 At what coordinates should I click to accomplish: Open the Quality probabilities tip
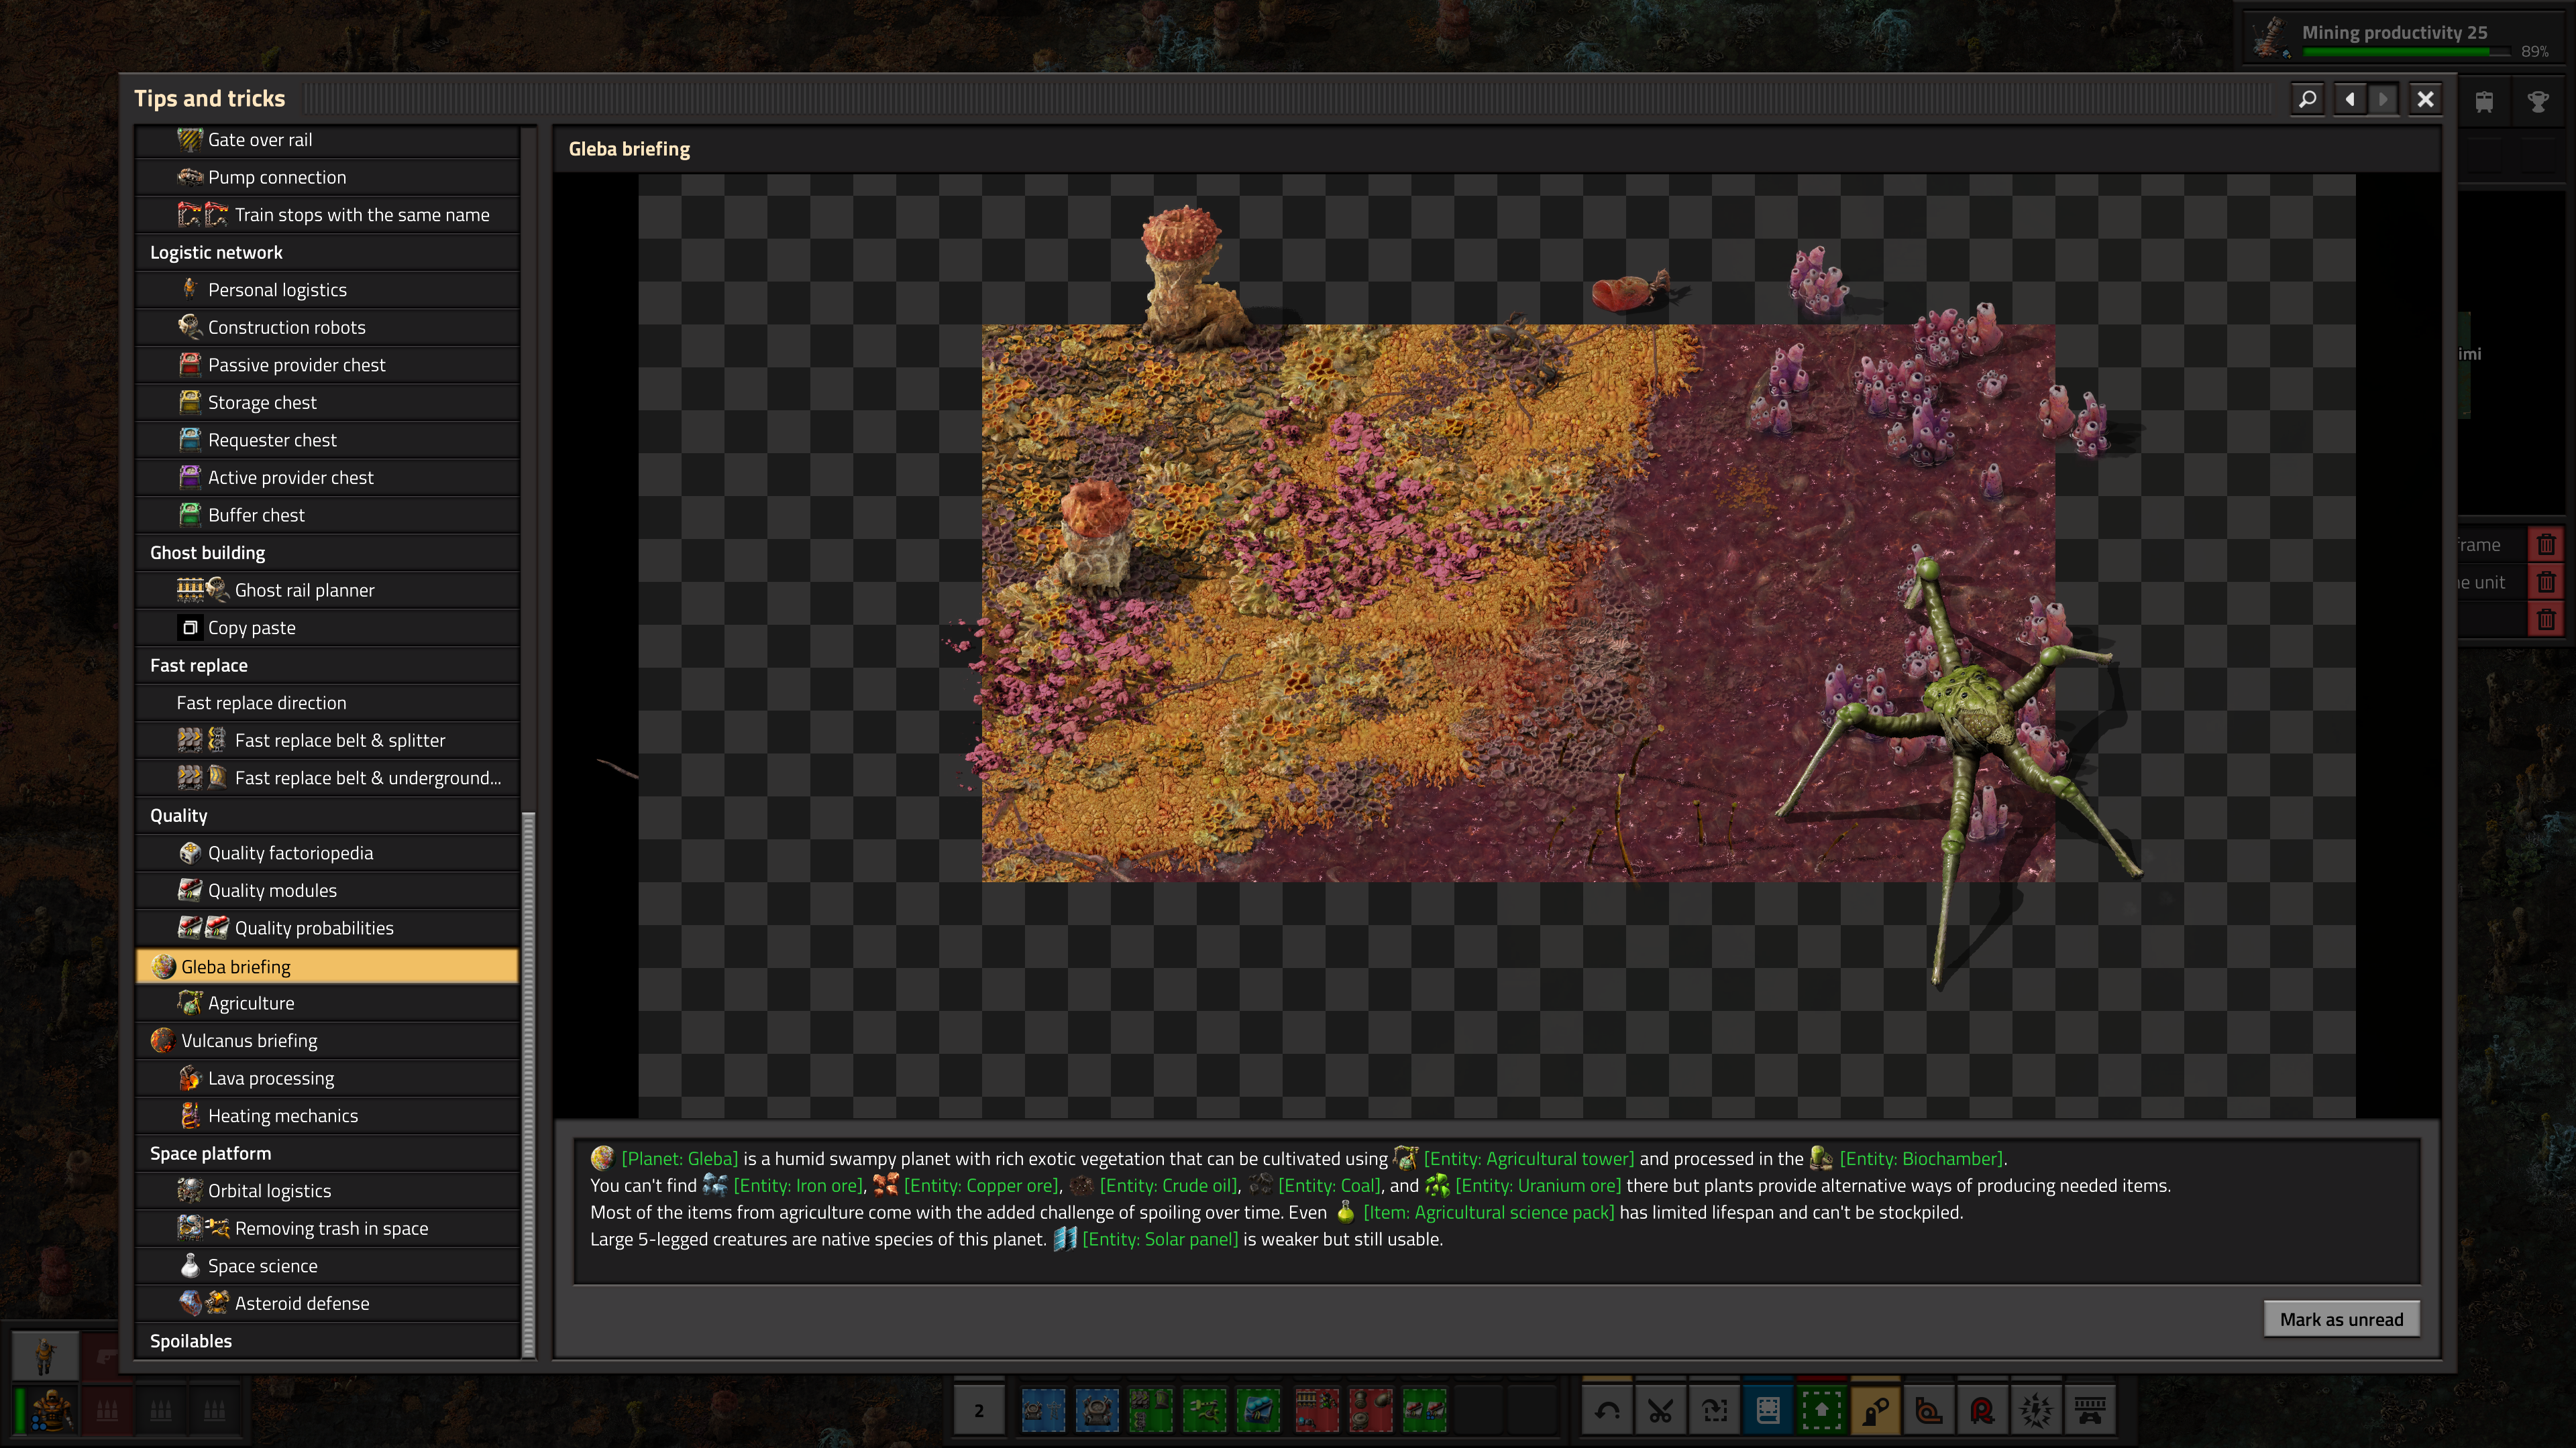click(x=327, y=928)
